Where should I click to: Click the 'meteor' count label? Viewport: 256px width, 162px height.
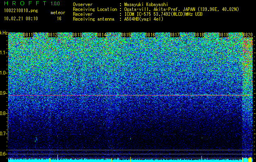click(58, 13)
